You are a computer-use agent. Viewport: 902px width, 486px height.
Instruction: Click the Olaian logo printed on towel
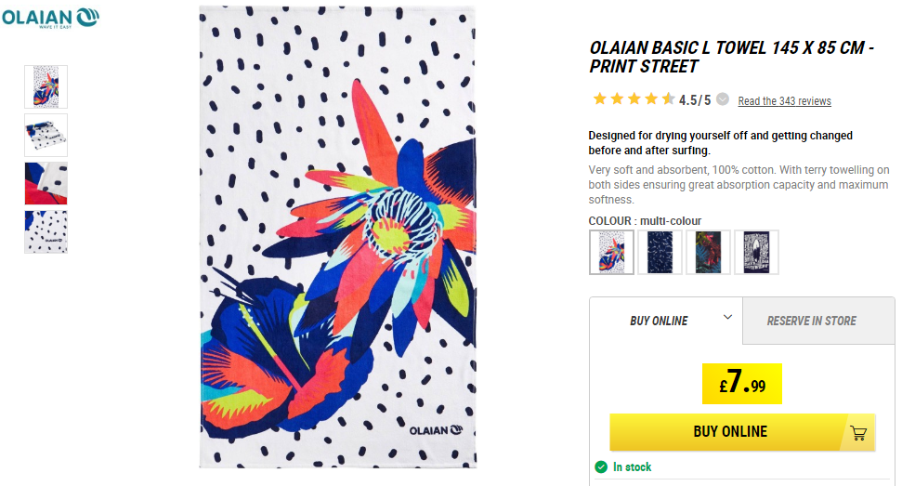[x=436, y=430]
